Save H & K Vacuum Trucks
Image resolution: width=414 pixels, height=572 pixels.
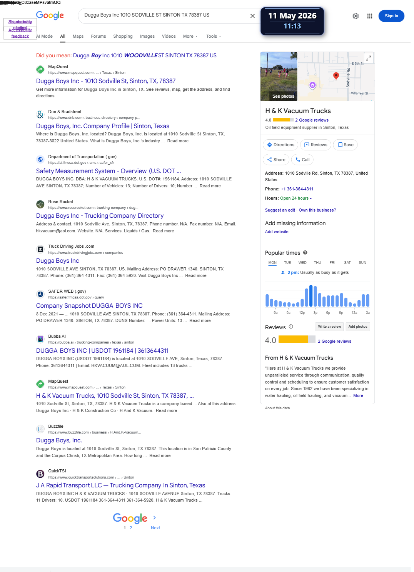345,145
